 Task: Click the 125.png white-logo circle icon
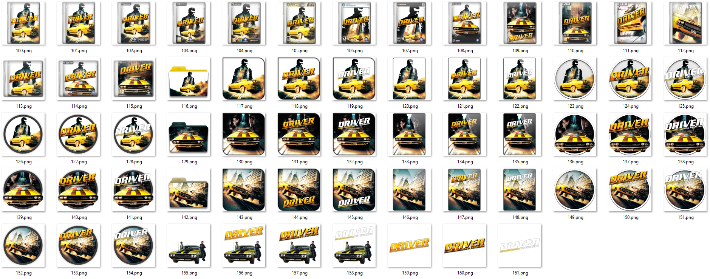pyautogui.click(x=685, y=79)
